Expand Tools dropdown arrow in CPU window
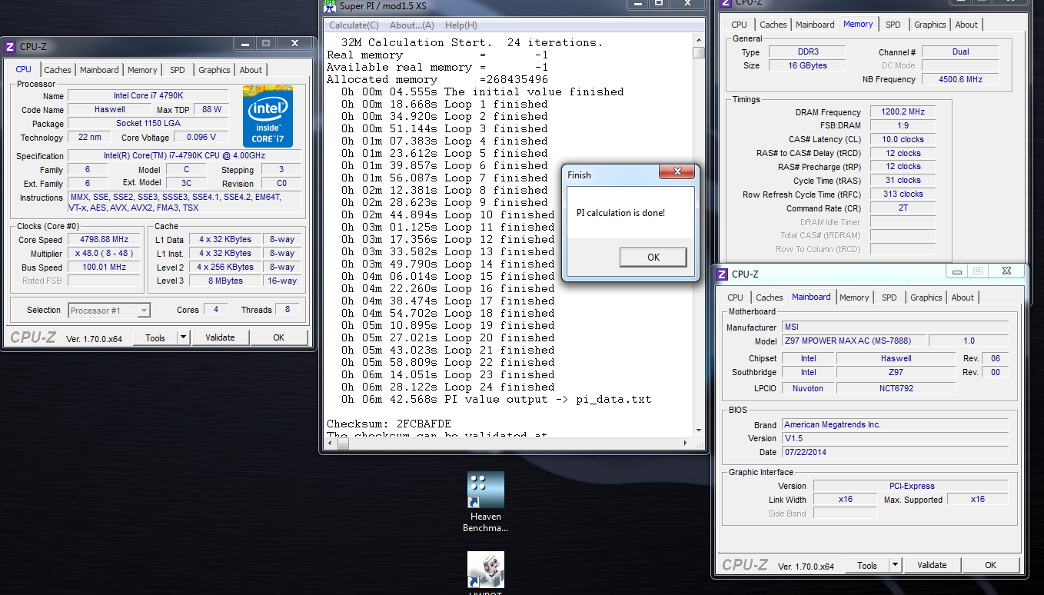 click(x=183, y=337)
